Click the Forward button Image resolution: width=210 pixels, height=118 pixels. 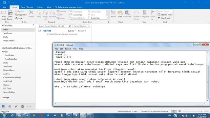52,14
